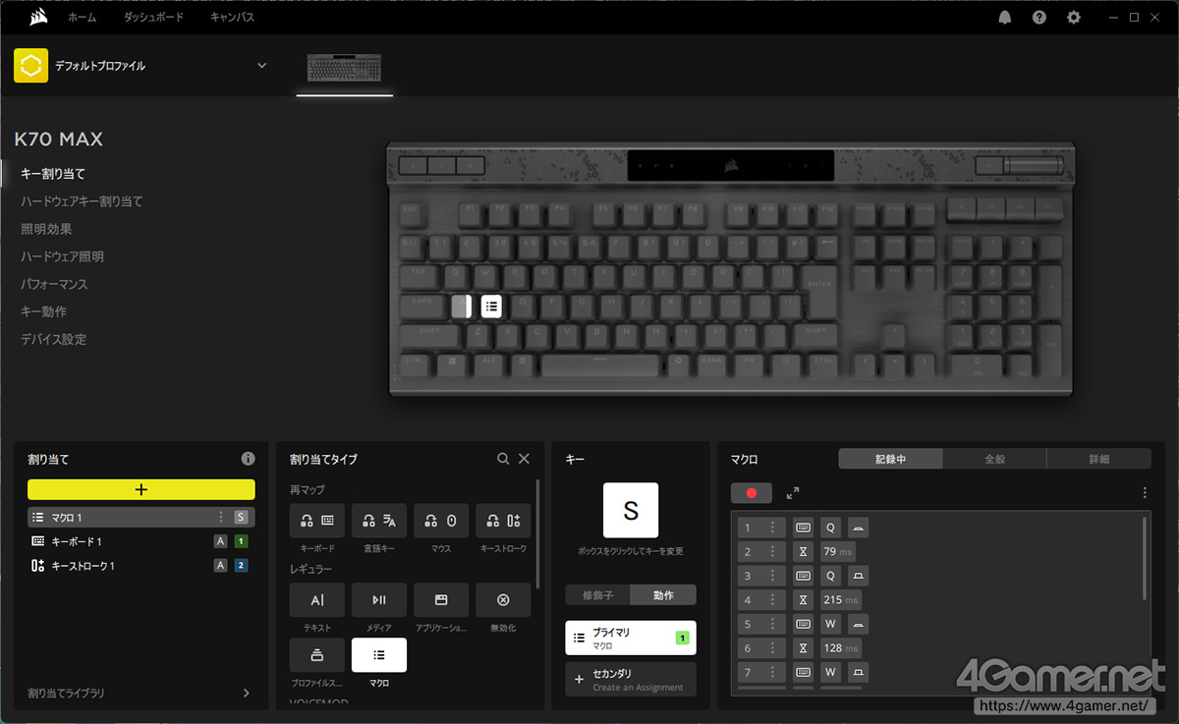Open キー動作 in the sidebar
Image resolution: width=1179 pixels, height=724 pixels.
pos(43,311)
